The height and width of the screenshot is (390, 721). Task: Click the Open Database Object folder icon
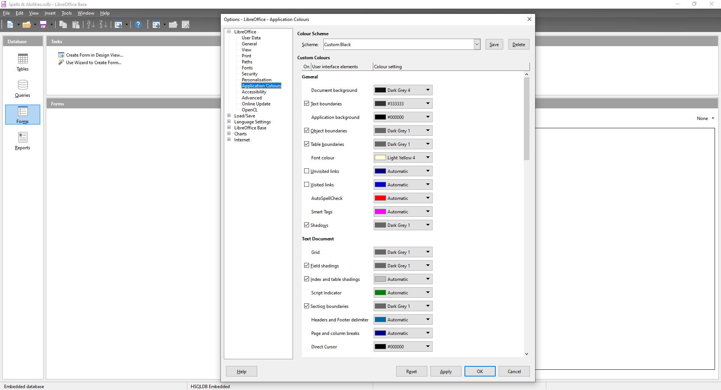tap(173, 25)
